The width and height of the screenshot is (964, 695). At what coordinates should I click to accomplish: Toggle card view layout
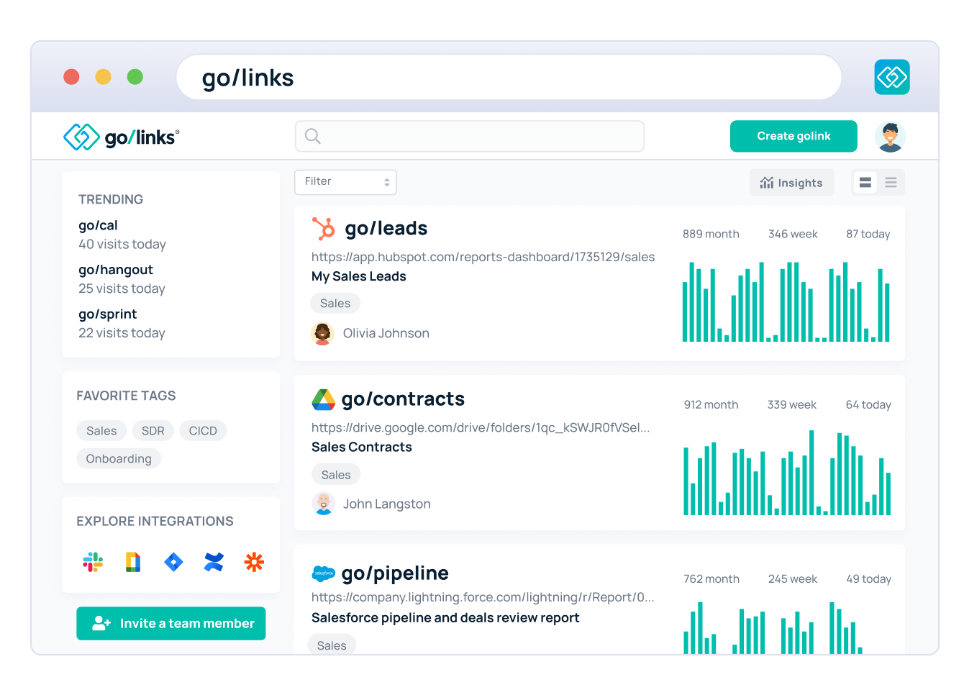click(x=865, y=182)
